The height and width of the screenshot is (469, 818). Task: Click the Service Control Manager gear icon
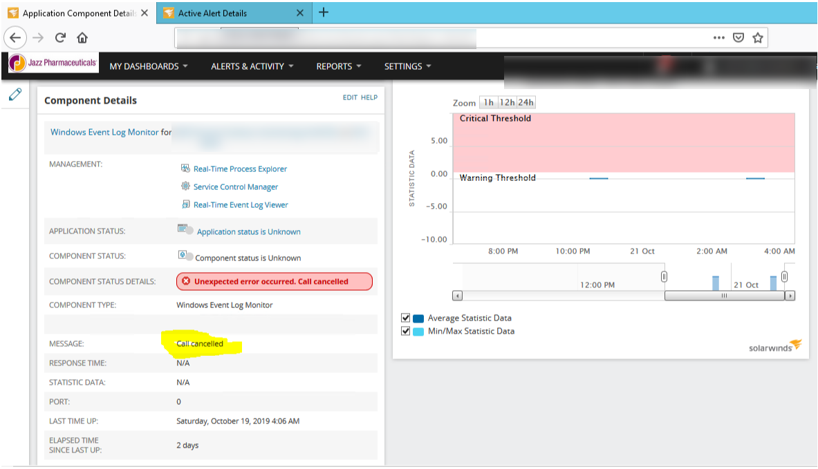(185, 187)
